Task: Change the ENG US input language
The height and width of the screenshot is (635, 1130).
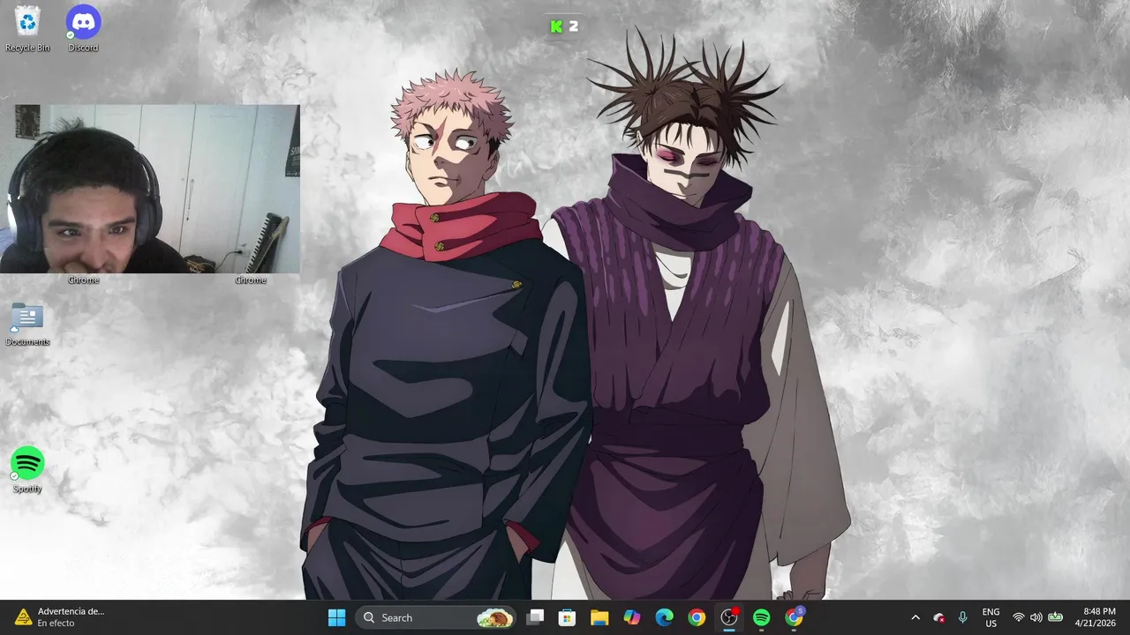Action: pyautogui.click(x=991, y=617)
